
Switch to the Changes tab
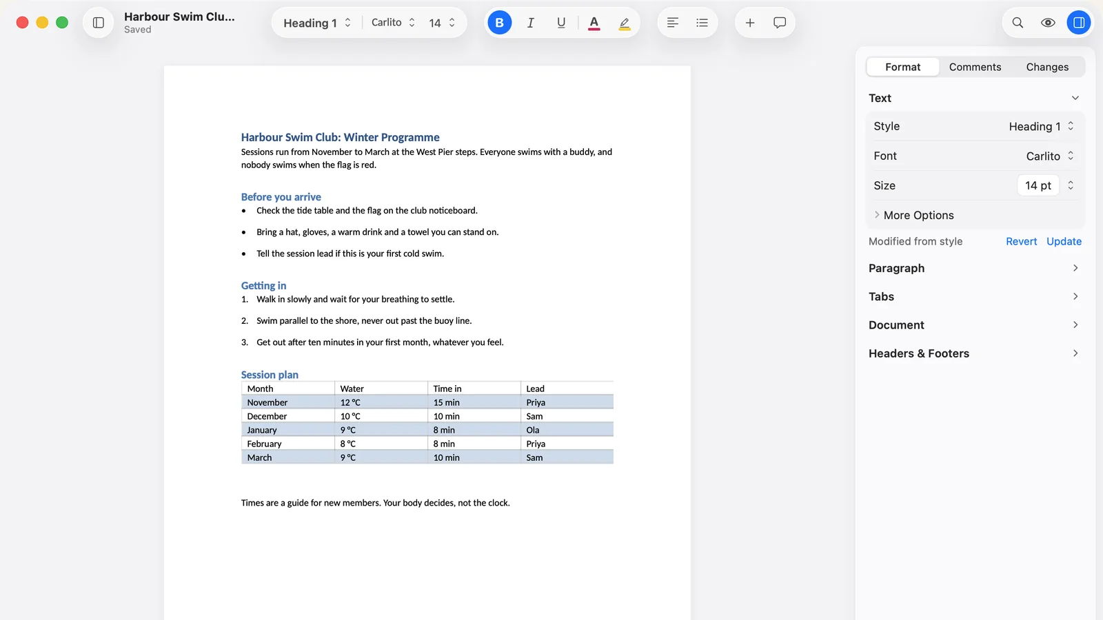(x=1047, y=67)
